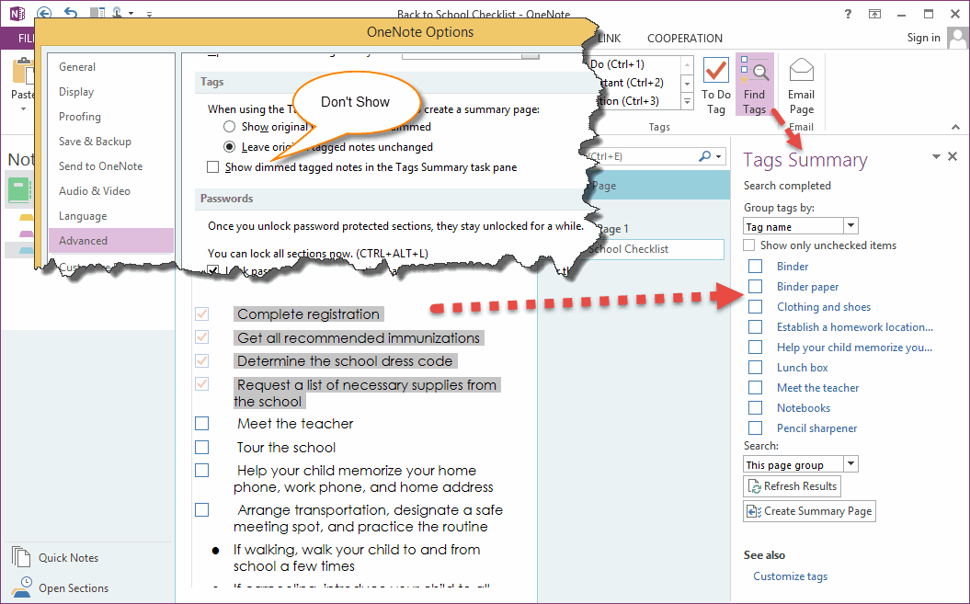The image size is (970, 604).
Task: Open the 'This page group' search scope dropdown
Action: coord(850,464)
